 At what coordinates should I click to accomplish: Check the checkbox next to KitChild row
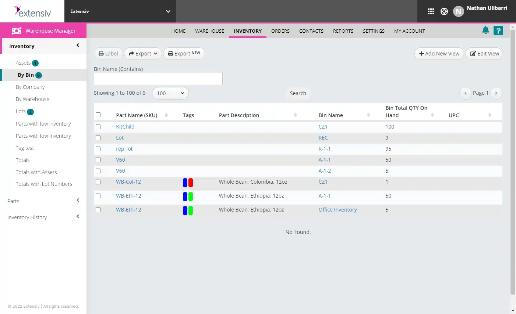(98, 127)
